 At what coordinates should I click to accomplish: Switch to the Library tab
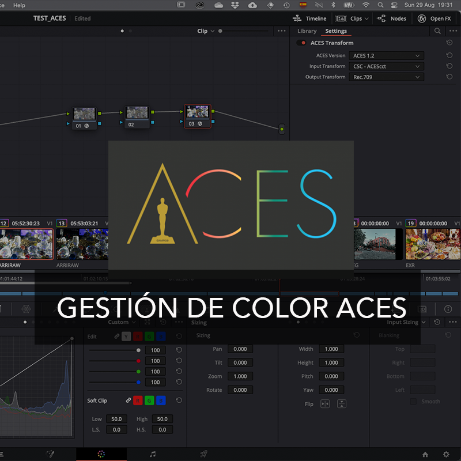click(307, 31)
